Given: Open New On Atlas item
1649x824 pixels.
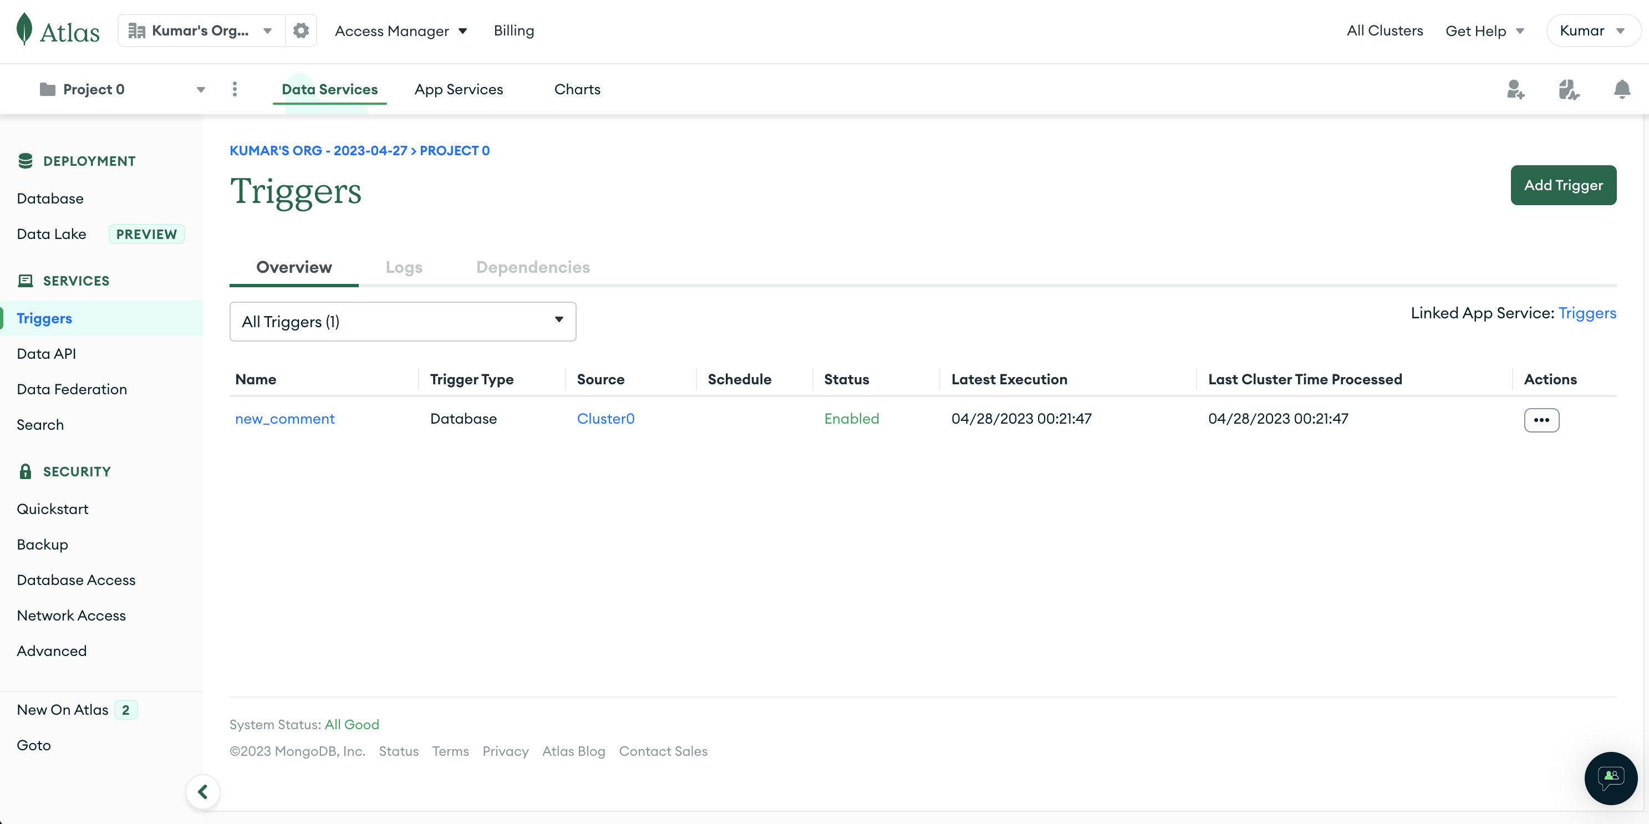Looking at the screenshot, I should coord(63,709).
